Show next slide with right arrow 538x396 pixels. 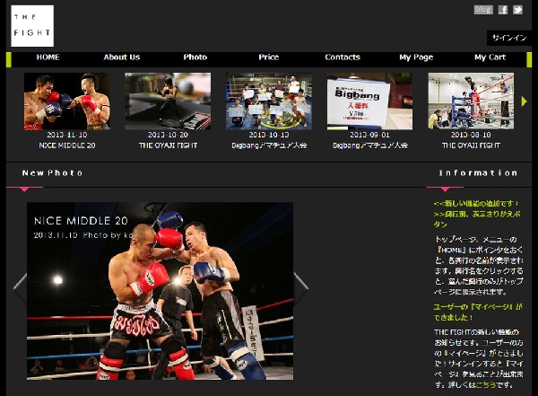tap(301, 288)
